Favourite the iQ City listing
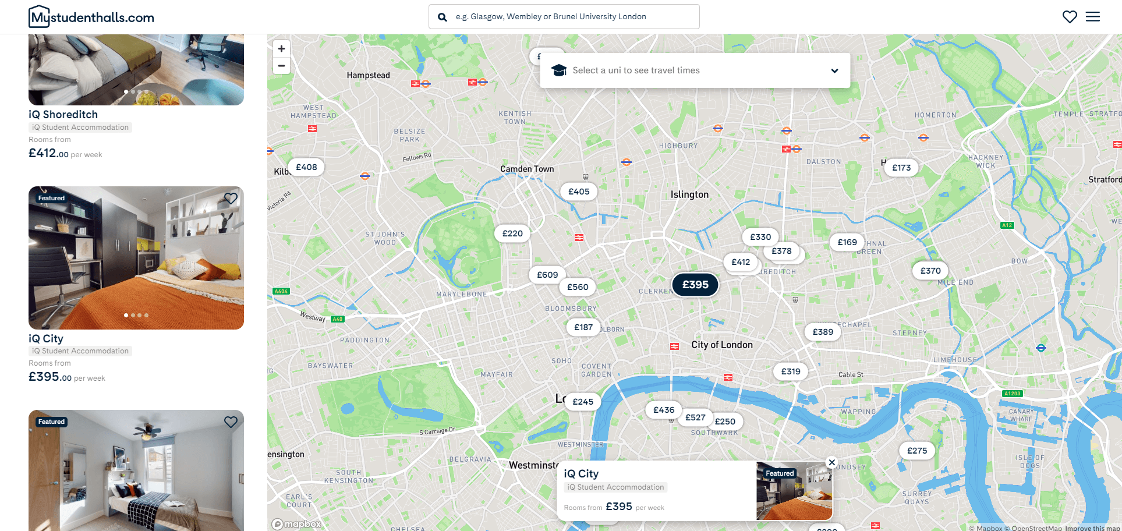Viewport: 1122px width, 531px height. coord(231,199)
